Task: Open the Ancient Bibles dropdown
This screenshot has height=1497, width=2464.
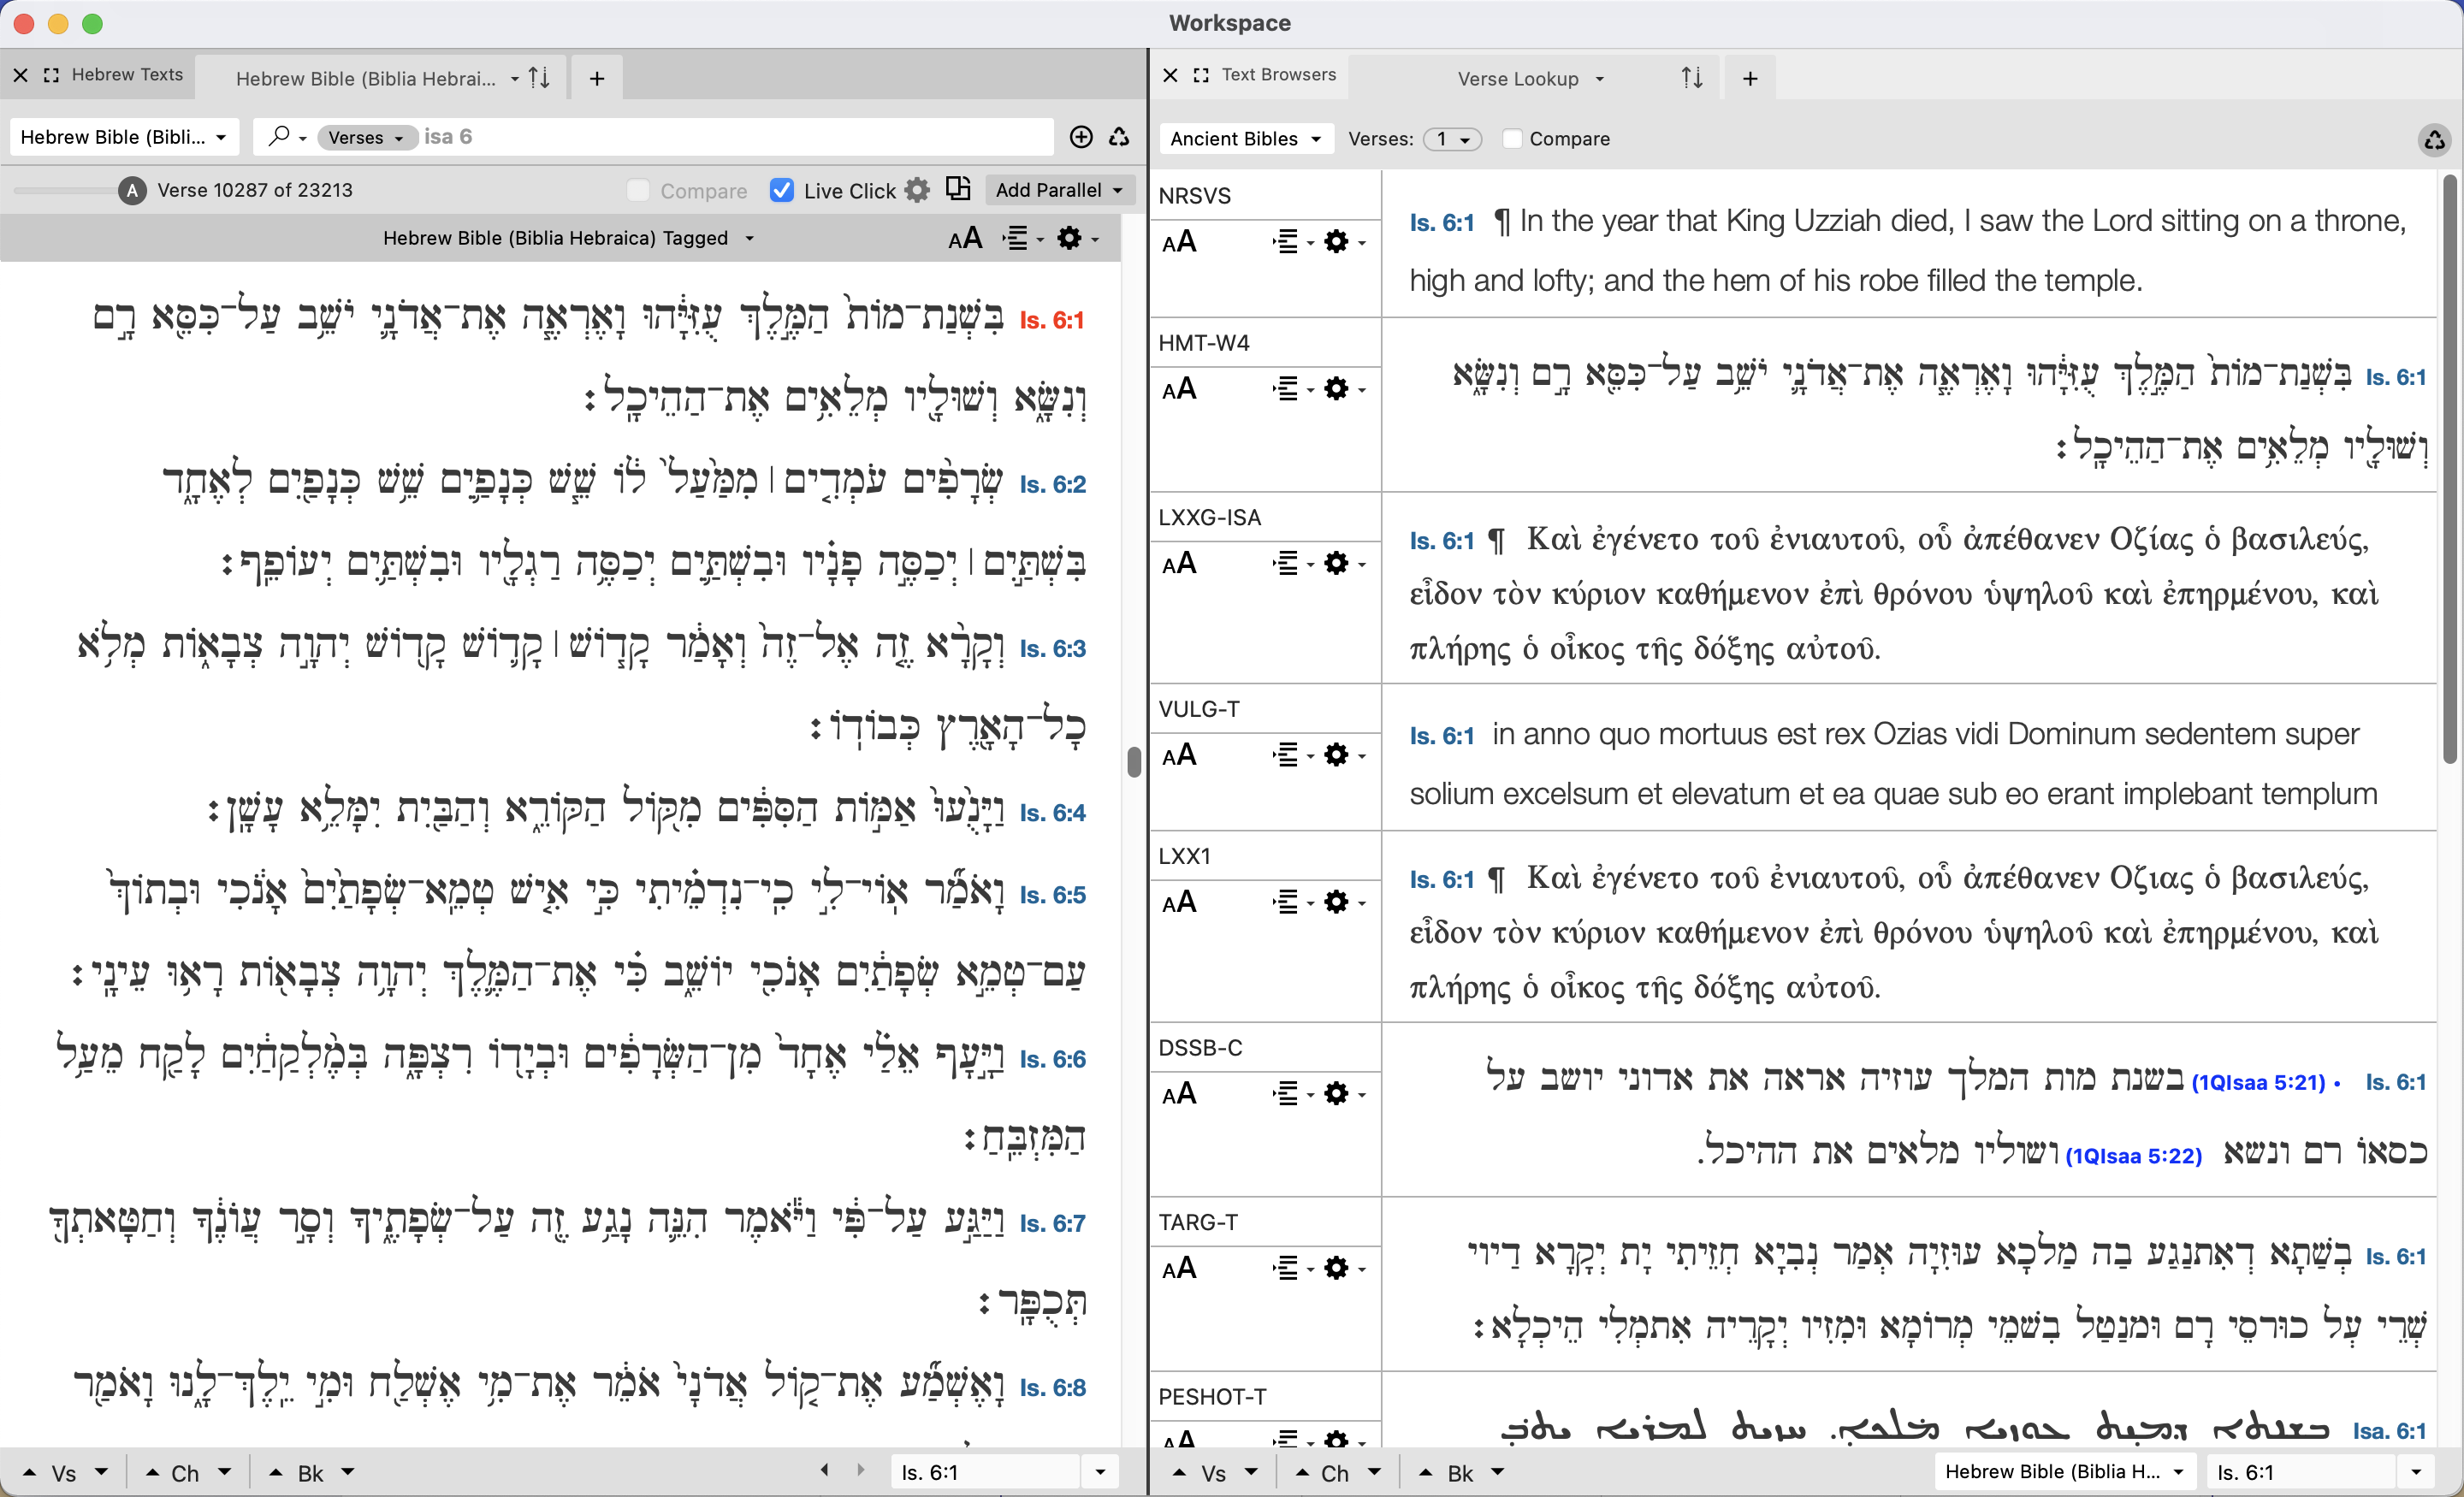Action: [x=1245, y=139]
